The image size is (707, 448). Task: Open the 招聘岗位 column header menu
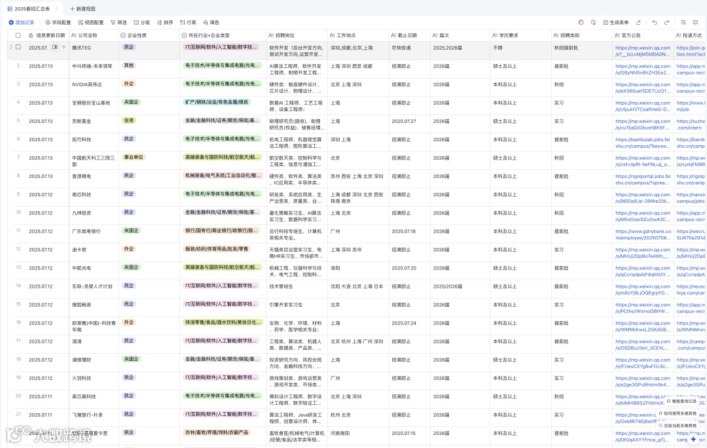[x=297, y=35]
